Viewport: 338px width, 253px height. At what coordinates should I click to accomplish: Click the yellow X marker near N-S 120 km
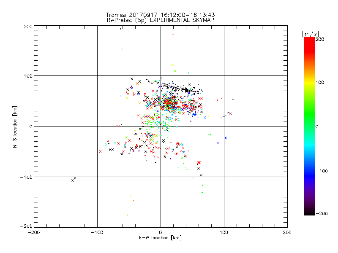coord(172,65)
